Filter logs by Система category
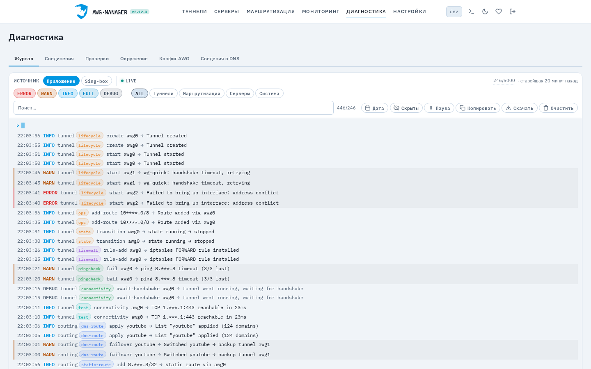The width and height of the screenshot is (591, 369). [x=269, y=93]
